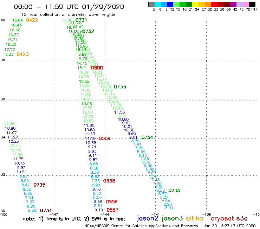Select the yellow swatch in the color scale
This screenshot has width=260, height=229.
[x=195, y=4]
